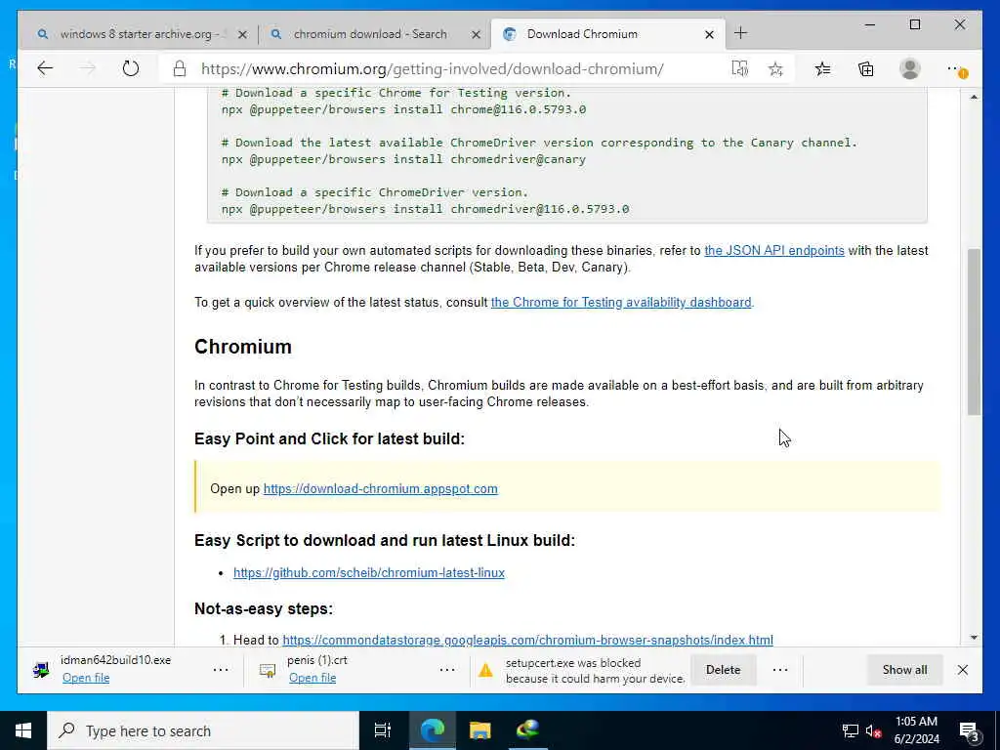The height and width of the screenshot is (750, 1000).
Task: Open the chromium-browser-snapshots index.html link
Action: [527, 640]
